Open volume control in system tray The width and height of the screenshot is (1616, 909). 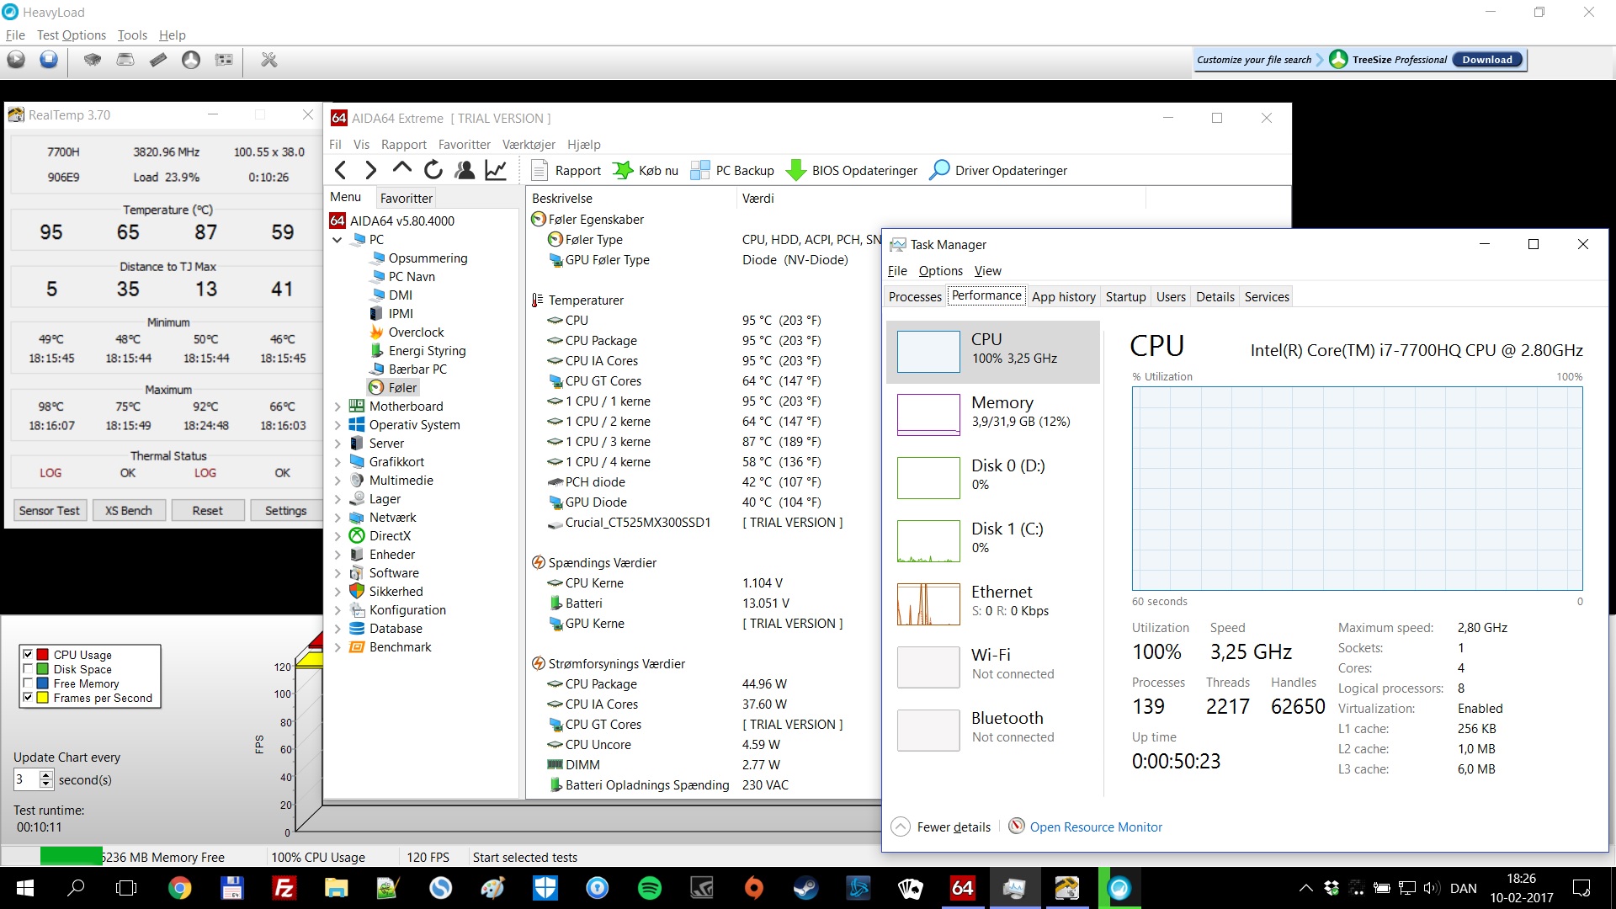1430,888
